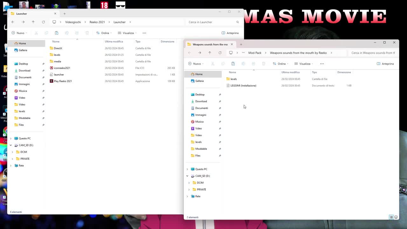
Task: Click the Paste icon in the Launcher toolbar
Action: (57, 33)
